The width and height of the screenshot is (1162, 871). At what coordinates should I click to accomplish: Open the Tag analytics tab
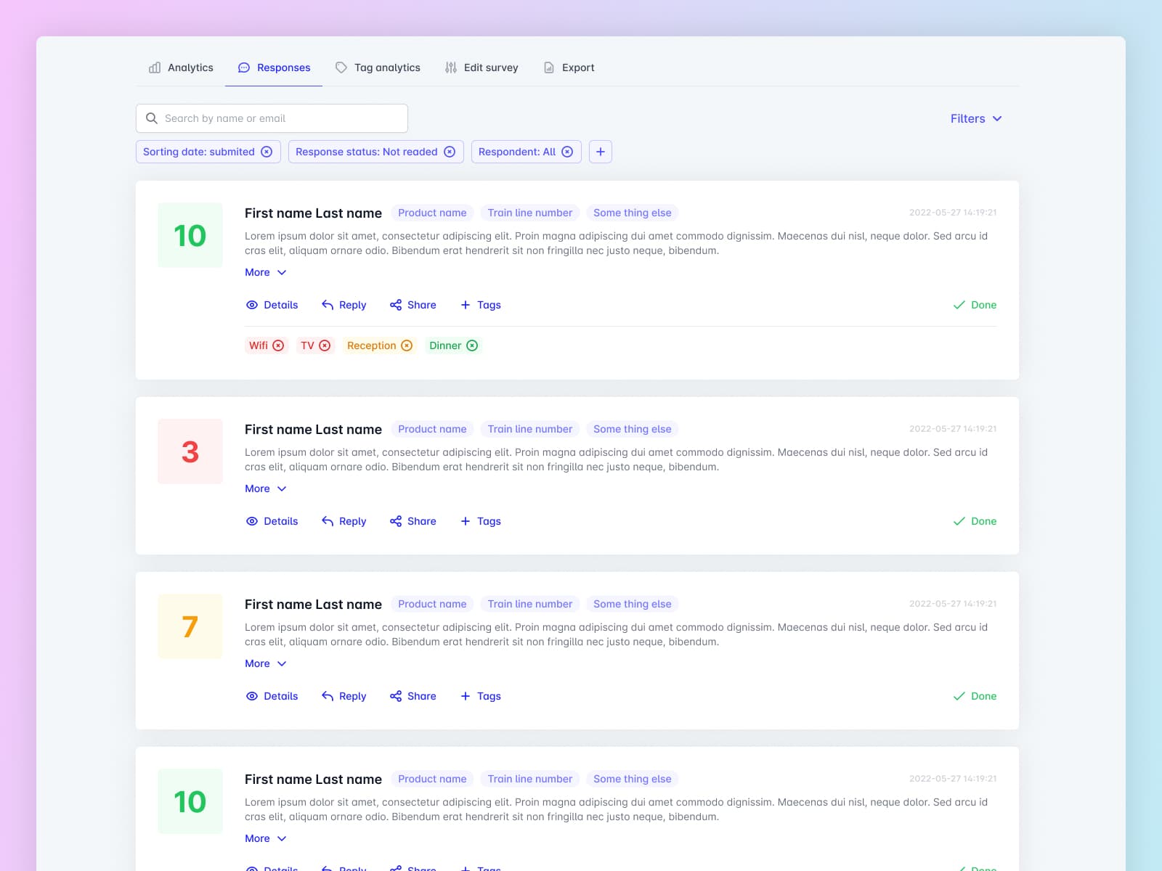click(378, 68)
